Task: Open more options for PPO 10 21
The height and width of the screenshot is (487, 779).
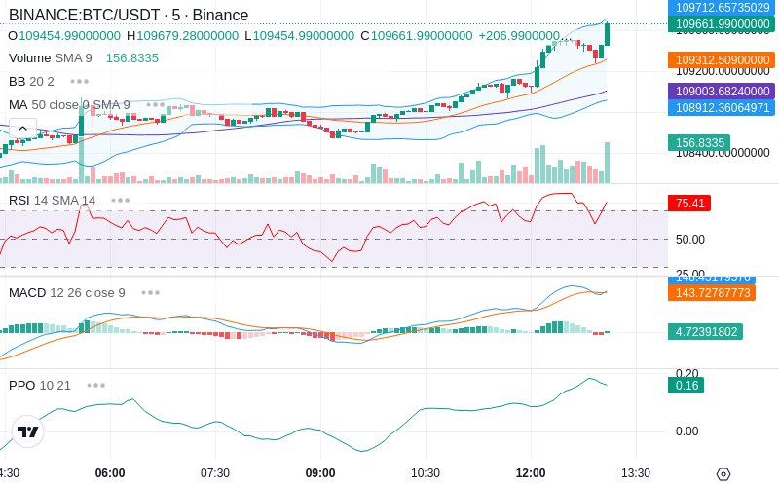Action: point(95,385)
